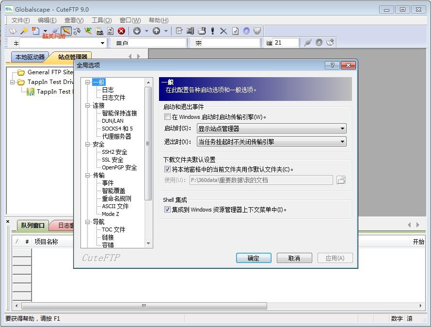Image resolution: width=431 pixels, height=327 pixels.
Task: Click the red Stop icon
Action: [122, 31]
